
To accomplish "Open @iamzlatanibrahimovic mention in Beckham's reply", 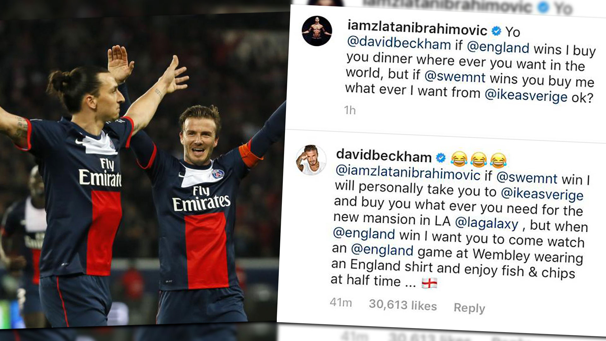I will [x=407, y=173].
